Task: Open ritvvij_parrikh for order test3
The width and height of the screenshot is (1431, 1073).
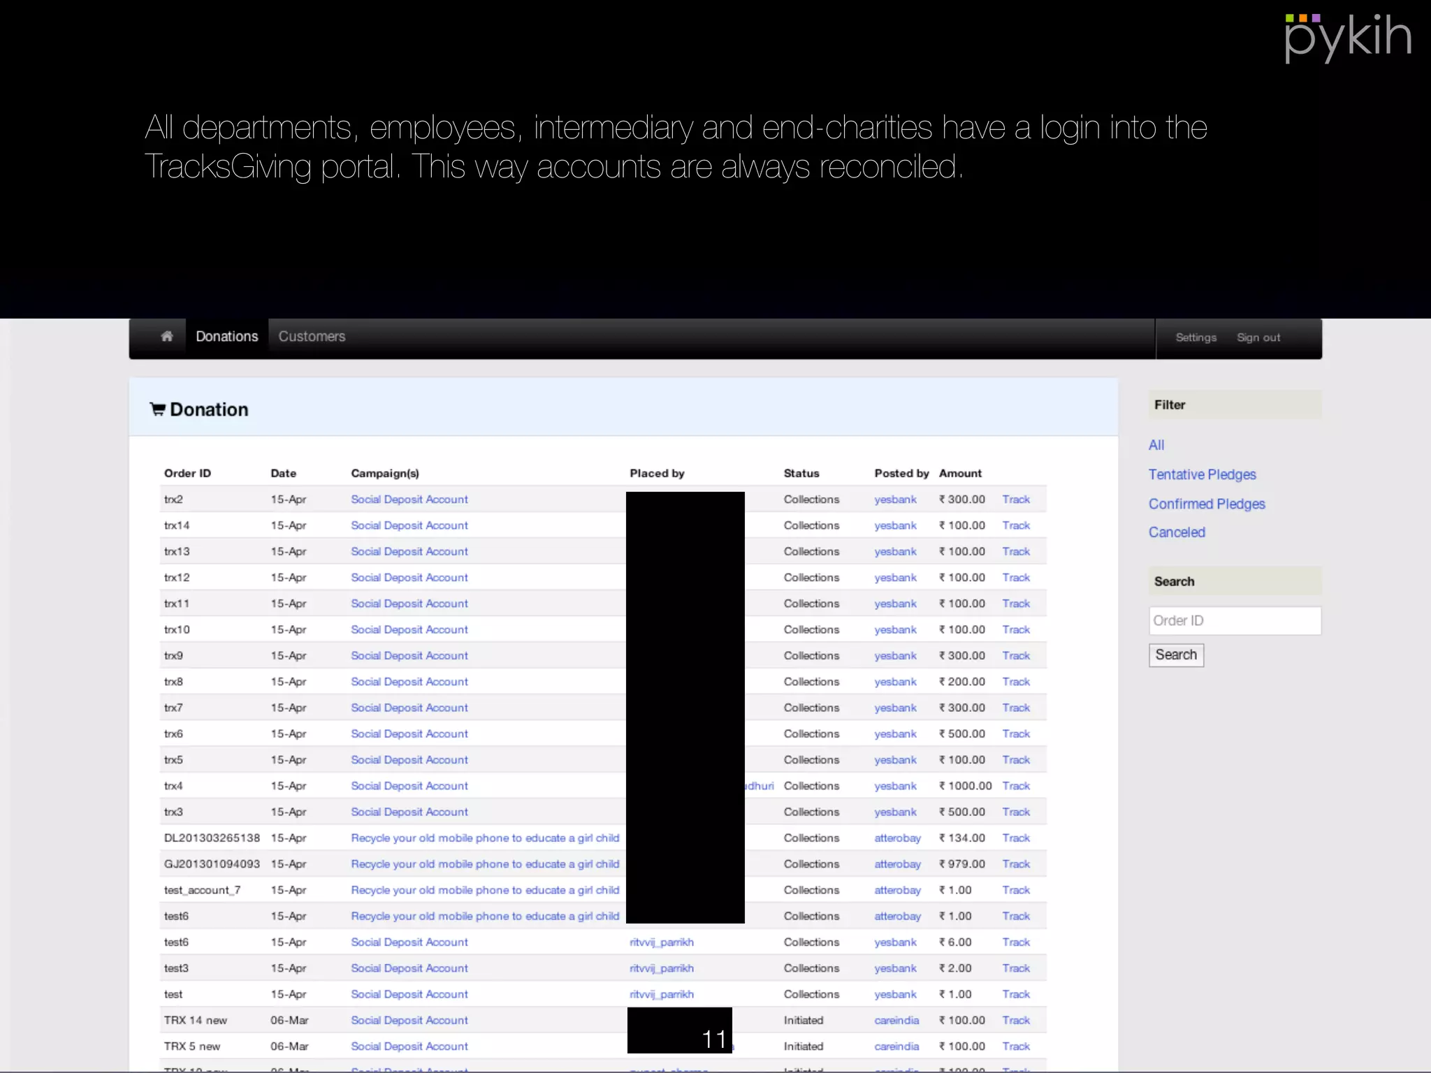Action: click(661, 968)
